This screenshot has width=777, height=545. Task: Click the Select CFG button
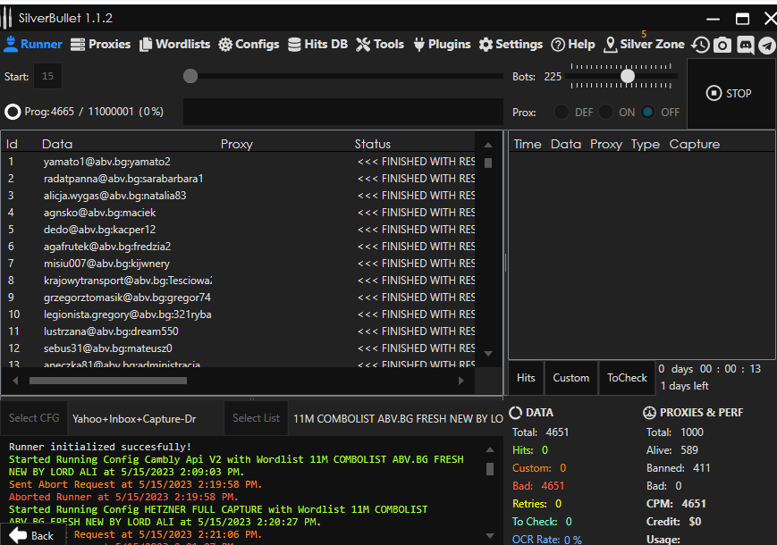tap(34, 418)
